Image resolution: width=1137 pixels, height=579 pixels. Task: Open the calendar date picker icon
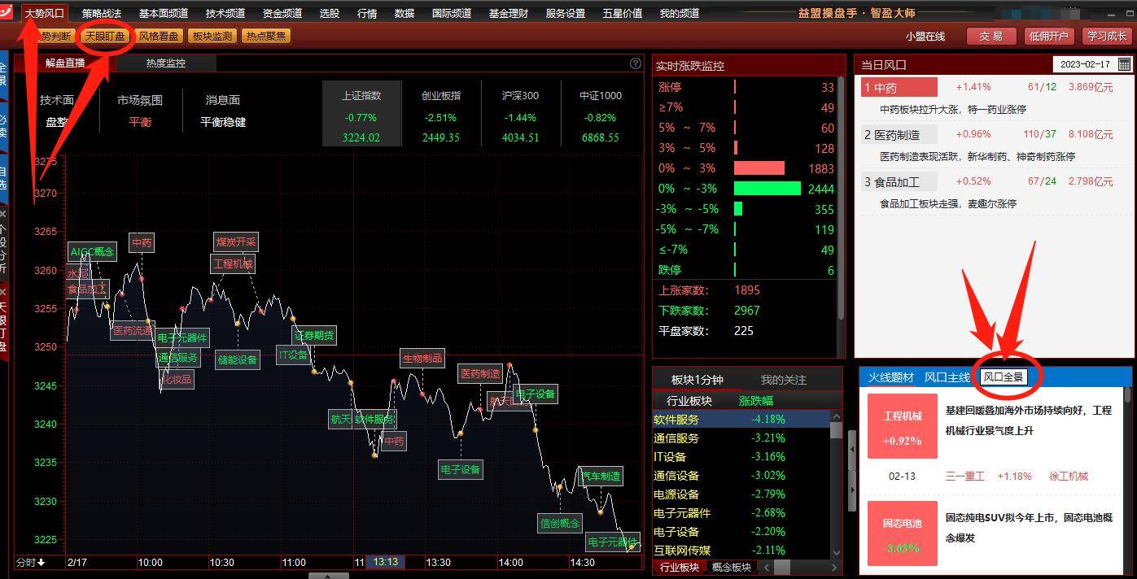1124,64
